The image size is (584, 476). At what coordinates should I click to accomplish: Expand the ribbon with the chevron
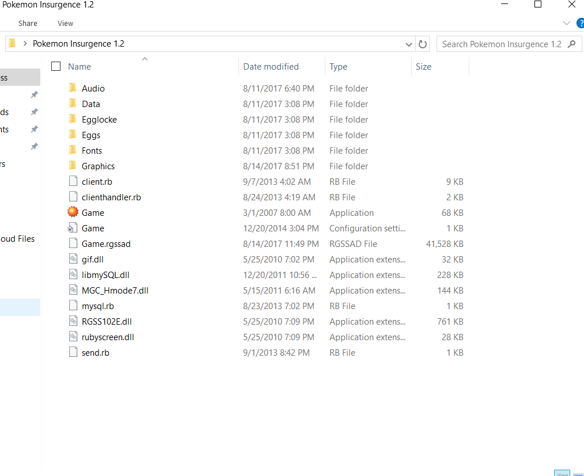(567, 23)
